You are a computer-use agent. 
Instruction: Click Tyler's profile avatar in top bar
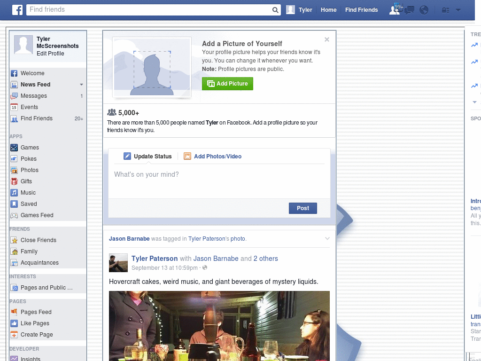point(290,10)
